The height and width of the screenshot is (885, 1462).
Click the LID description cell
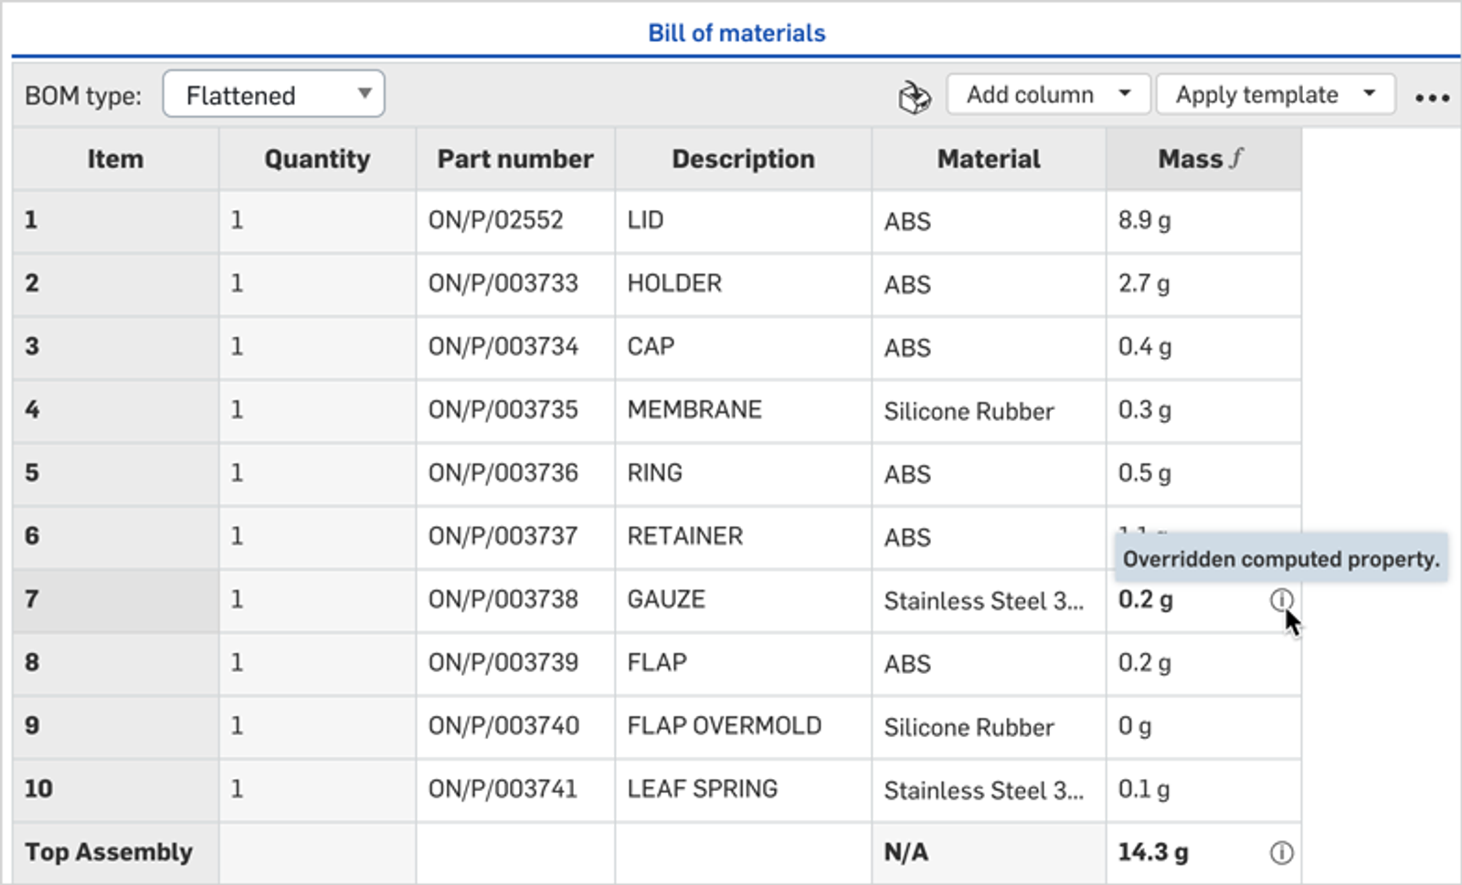pyautogui.click(x=742, y=220)
